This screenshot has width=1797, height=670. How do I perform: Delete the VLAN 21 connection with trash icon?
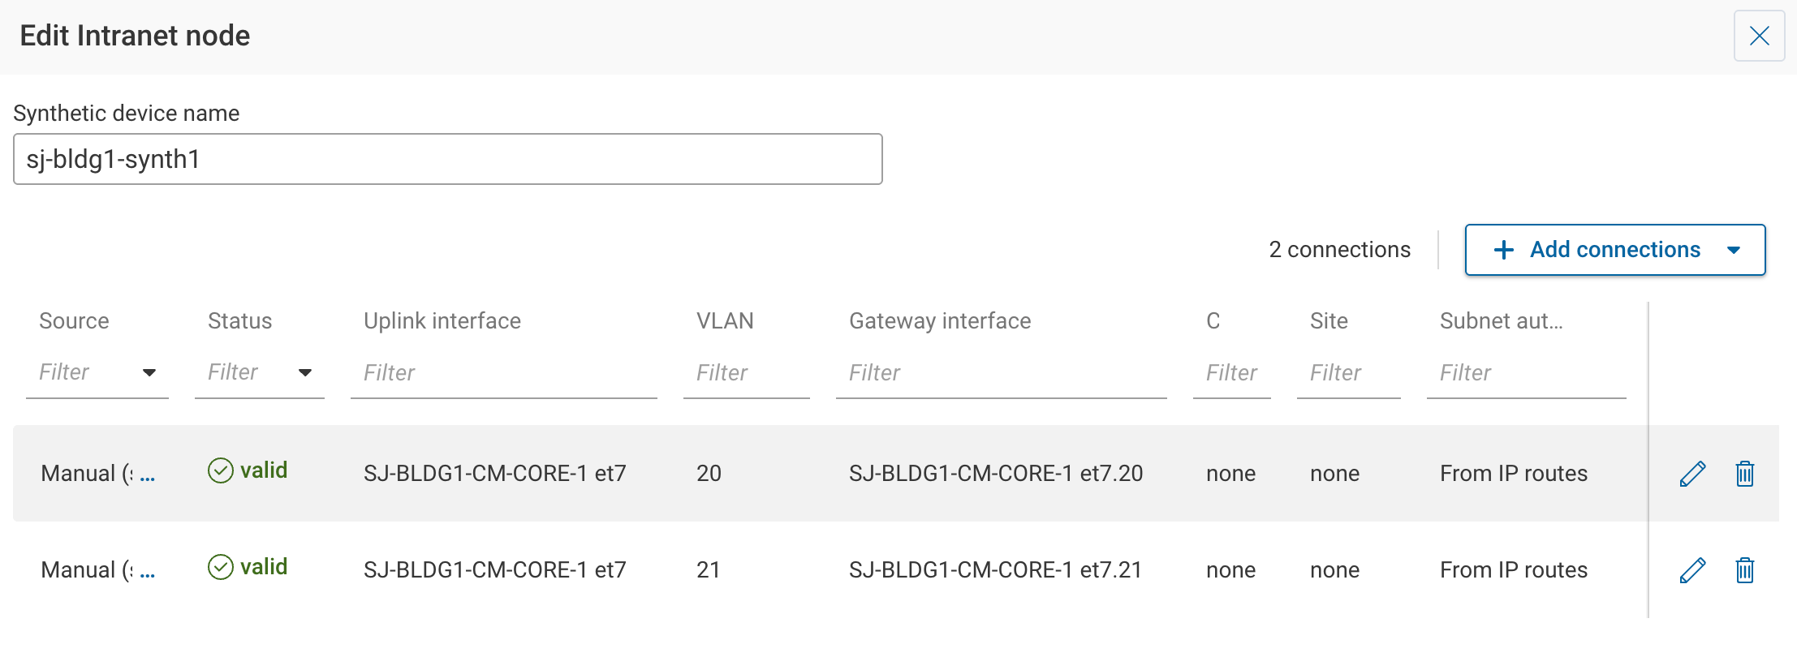1744,569
